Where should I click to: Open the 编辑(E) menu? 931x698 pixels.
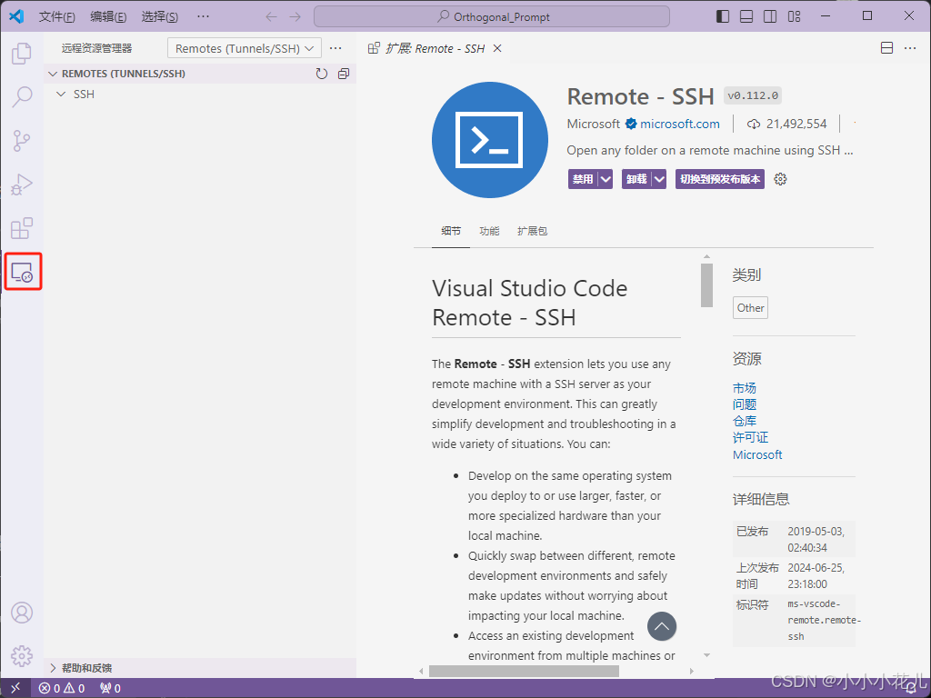click(108, 16)
